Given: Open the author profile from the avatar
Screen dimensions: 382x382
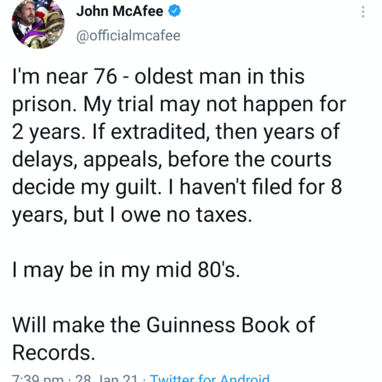Looking at the screenshot, I should click(x=37, y=26).
